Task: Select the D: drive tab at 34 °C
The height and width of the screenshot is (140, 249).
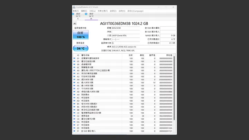Action: tap(91, 16)
